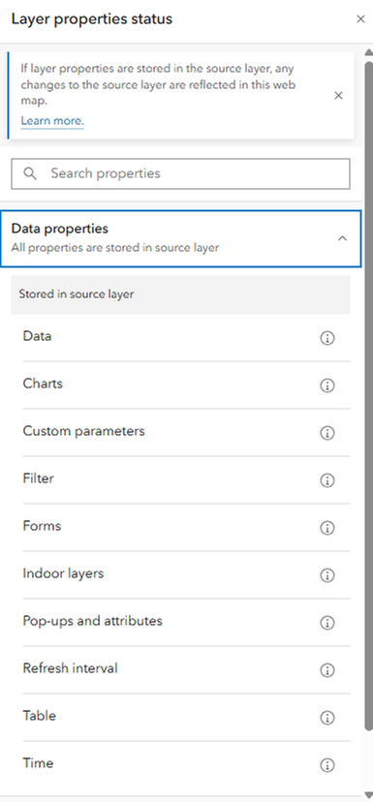Viewport: 373px width, 802px height.
Task: Dismiss the source layer info notice
Action: tap(338, 96)
